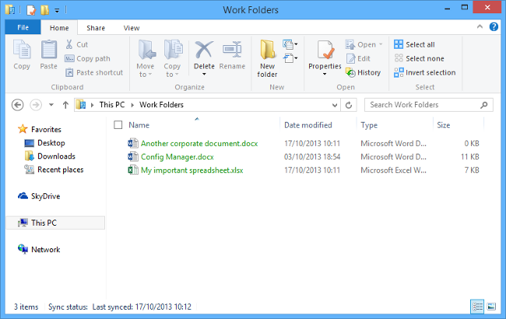Switch to the Share tab
506x319 pixels.
[96, 28]
